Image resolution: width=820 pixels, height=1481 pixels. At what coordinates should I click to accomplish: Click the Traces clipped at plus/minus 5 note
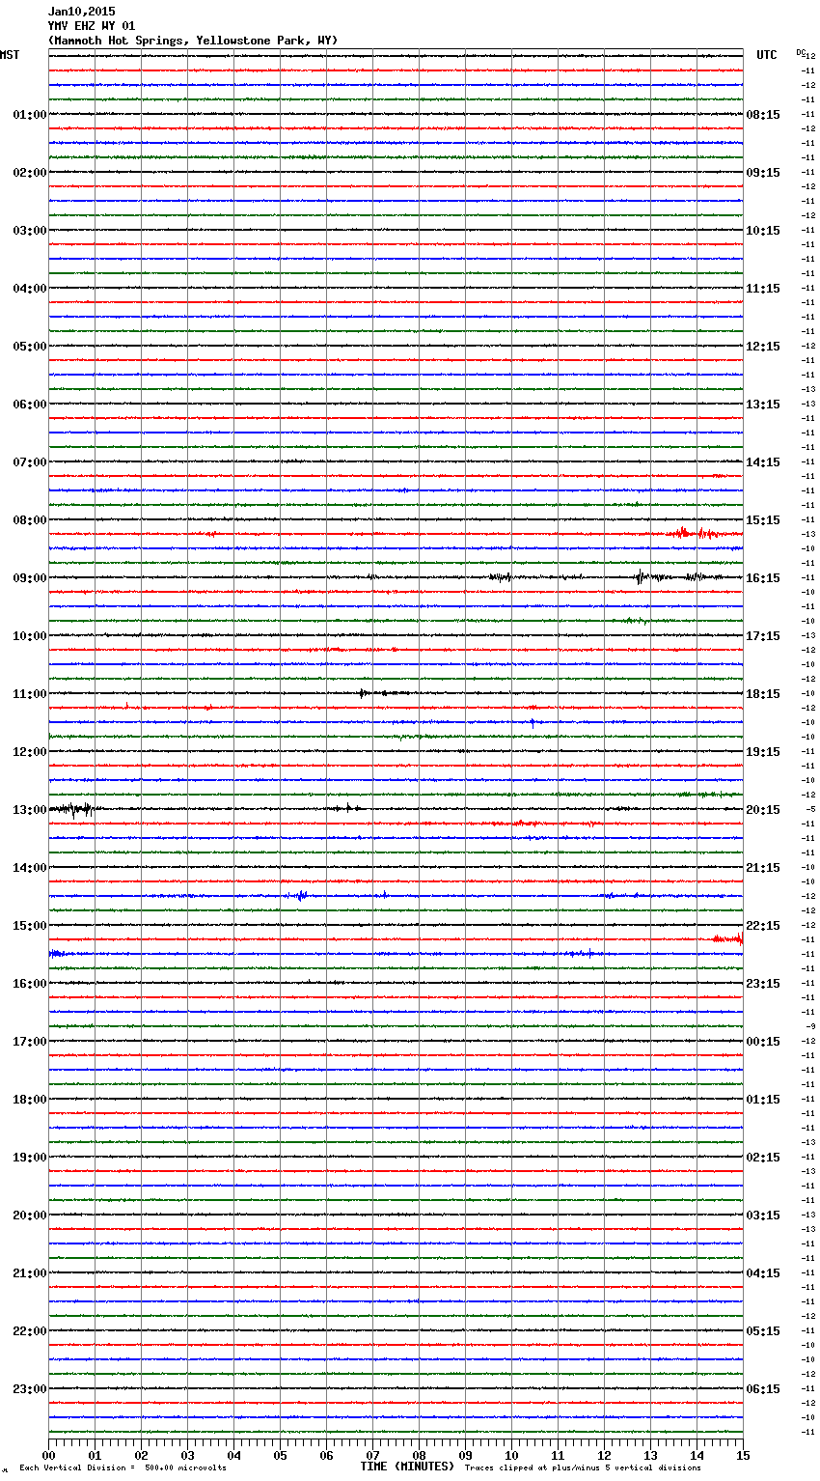(x=583, y=1467)
